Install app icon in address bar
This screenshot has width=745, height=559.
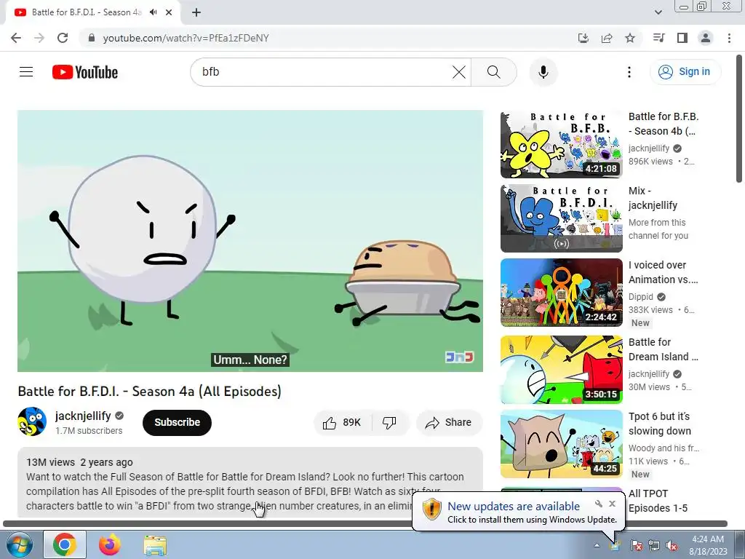tap(583, 38)
